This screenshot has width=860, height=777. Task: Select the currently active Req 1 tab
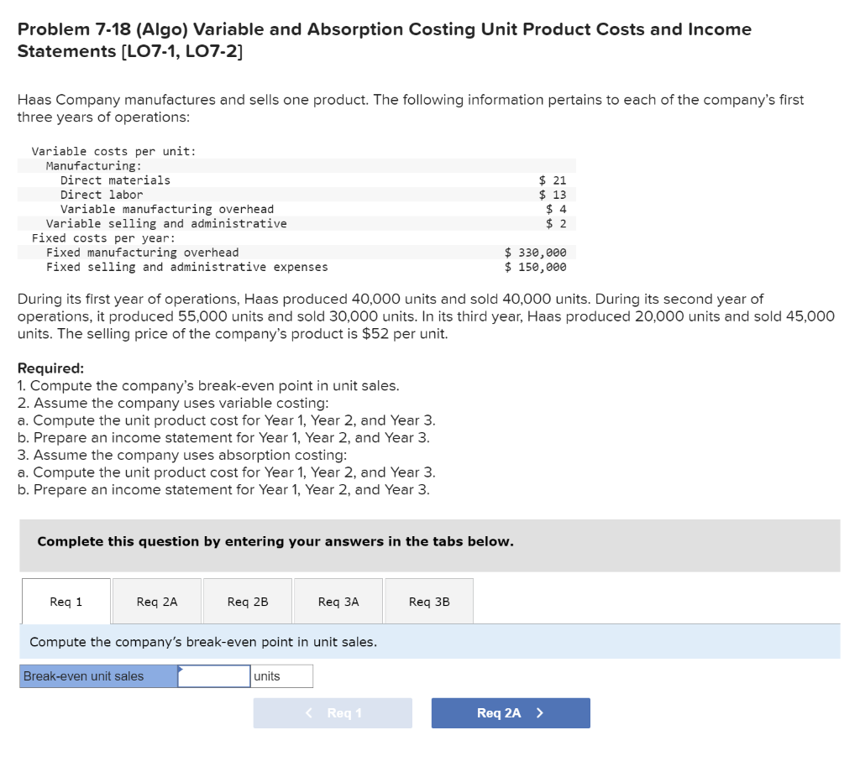(66, 601)
